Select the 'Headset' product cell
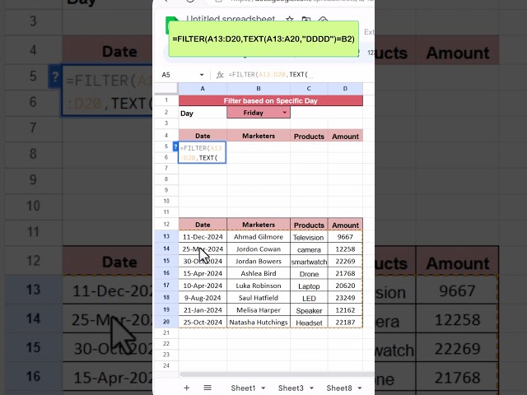The height and width of the screenshot is (395, 527). [309, 323]
